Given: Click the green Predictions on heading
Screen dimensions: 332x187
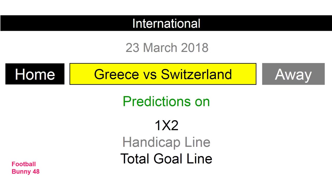Looking at the screenshot, I should point(166,101).
